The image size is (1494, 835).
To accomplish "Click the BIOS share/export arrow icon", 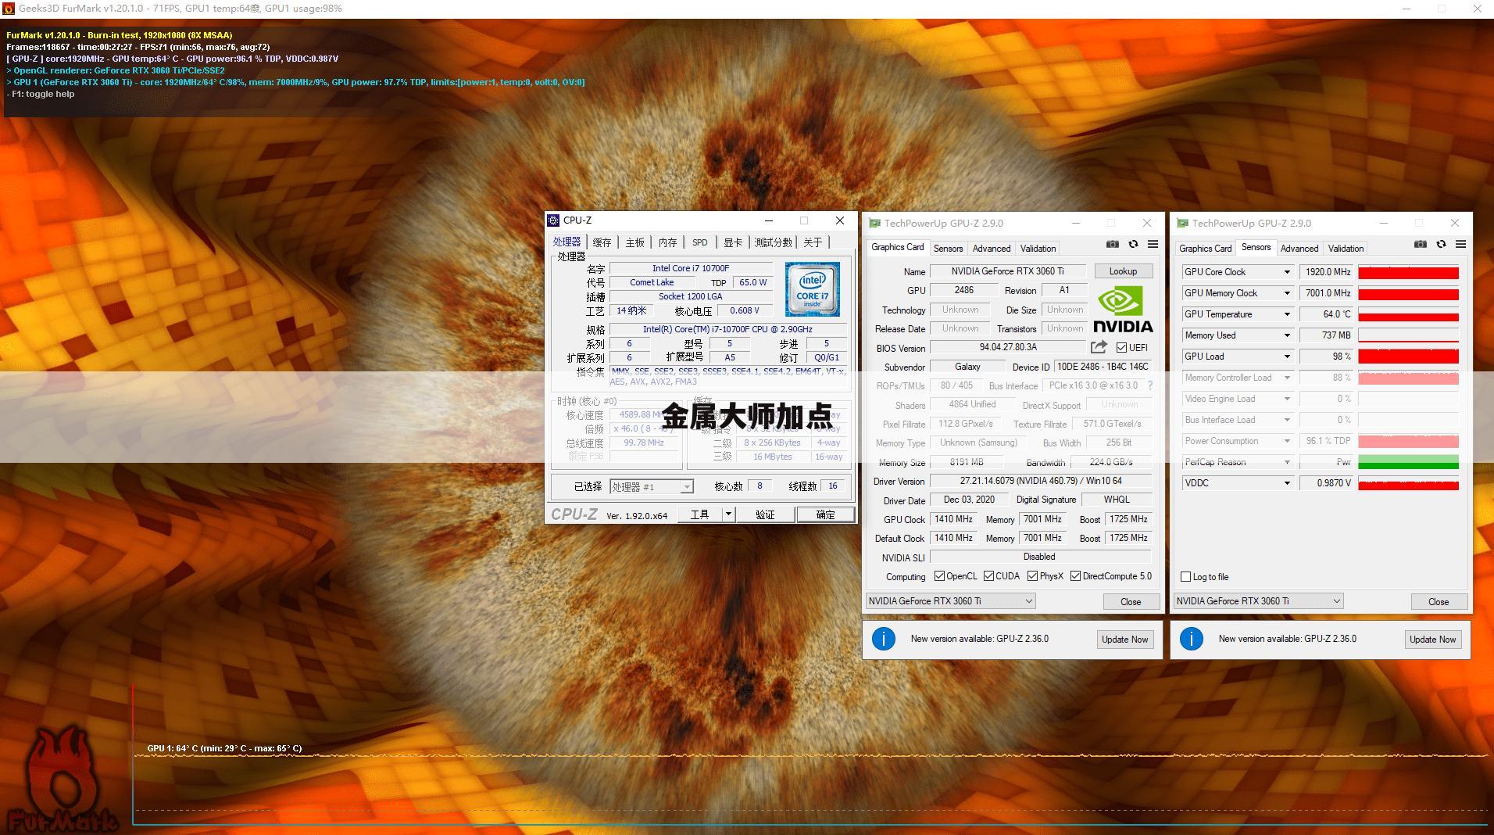I will (1099, 346).
